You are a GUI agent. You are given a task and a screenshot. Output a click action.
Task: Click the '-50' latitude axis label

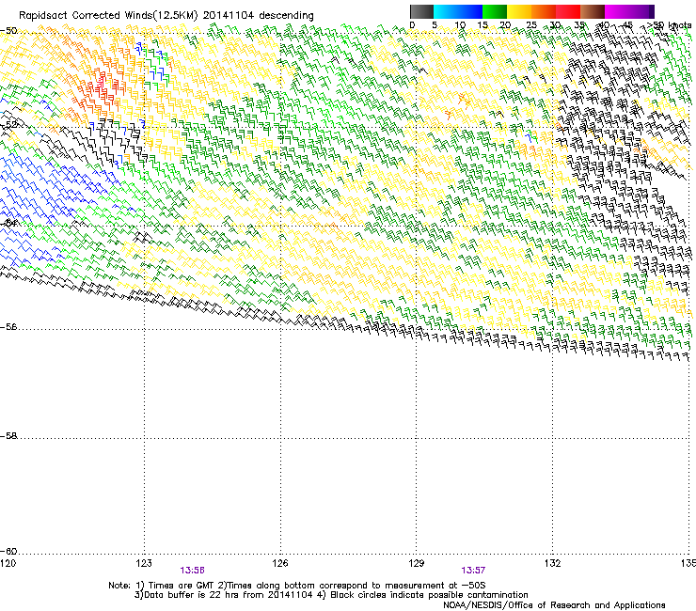(8, 31)
